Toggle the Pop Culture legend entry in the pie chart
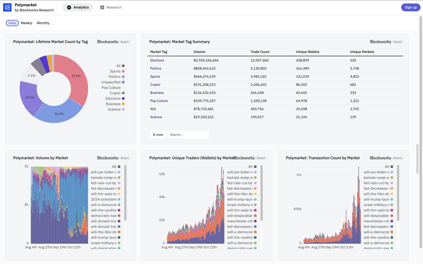423x264 pixels. click(x=113, y=88)
